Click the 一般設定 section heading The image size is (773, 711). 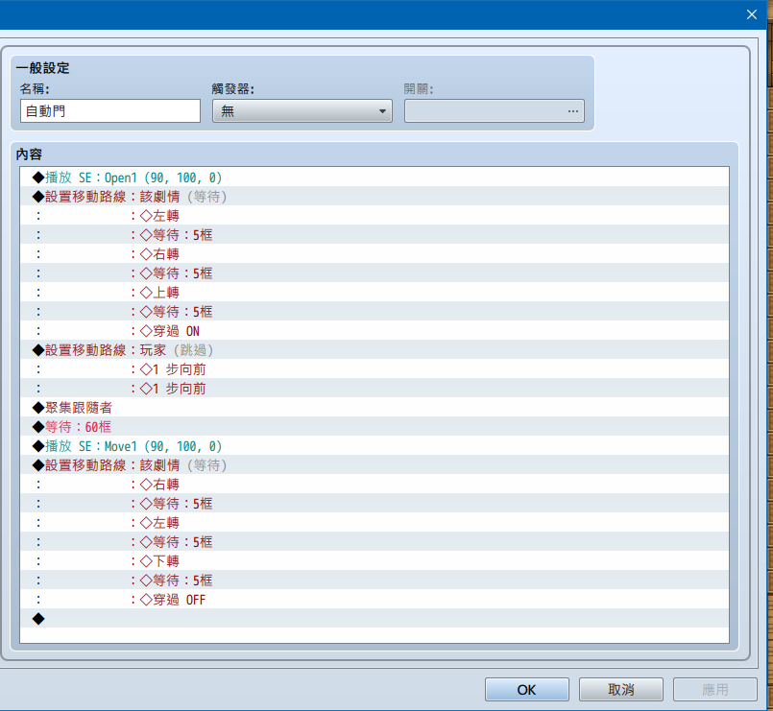pos(43,68)
